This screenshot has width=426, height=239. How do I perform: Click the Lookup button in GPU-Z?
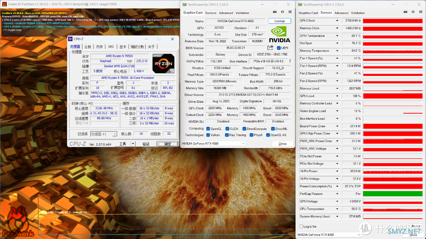(x=280, y=21)
